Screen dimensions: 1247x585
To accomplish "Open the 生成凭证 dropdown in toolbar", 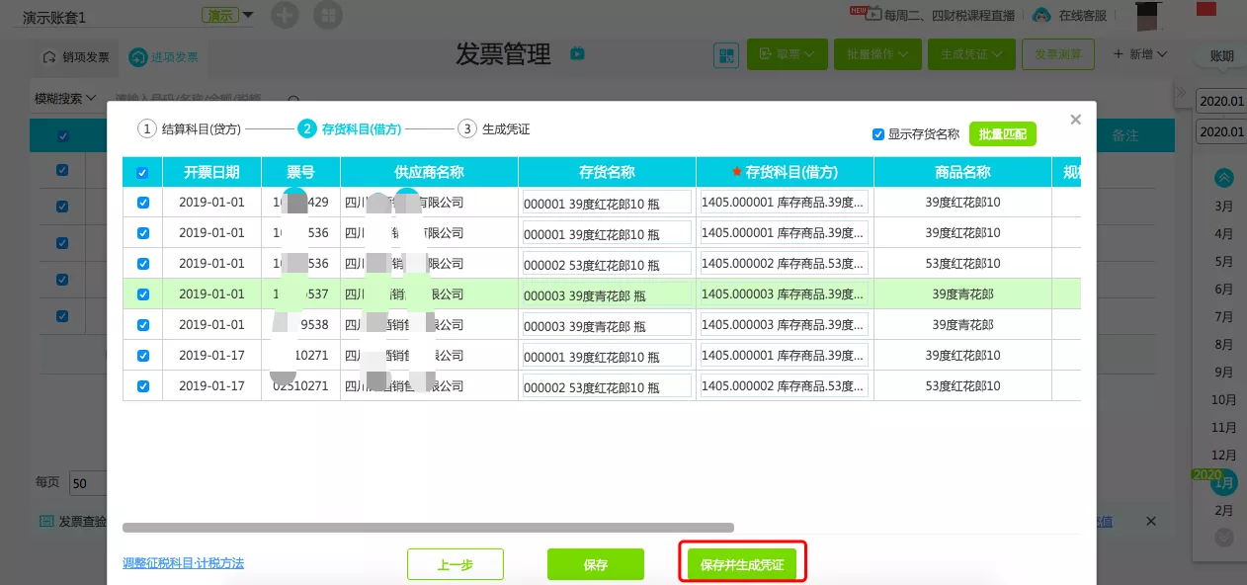I will [971, 54].
